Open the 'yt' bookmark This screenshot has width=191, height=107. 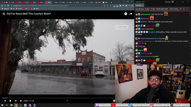31,9
